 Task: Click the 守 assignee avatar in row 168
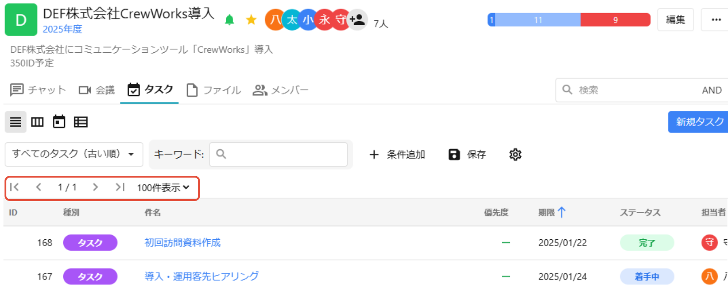709,242
